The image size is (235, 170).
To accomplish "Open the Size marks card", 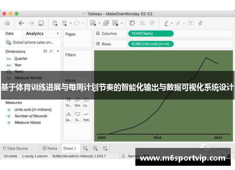I will click(x=78, y=101).
